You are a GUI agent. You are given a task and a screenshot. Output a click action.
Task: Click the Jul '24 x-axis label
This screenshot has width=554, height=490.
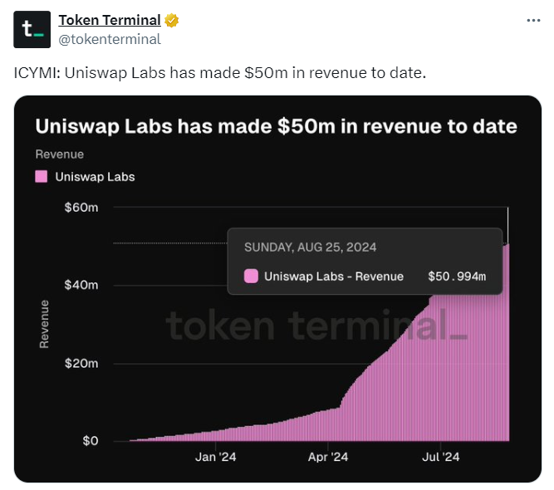(440, 456)
